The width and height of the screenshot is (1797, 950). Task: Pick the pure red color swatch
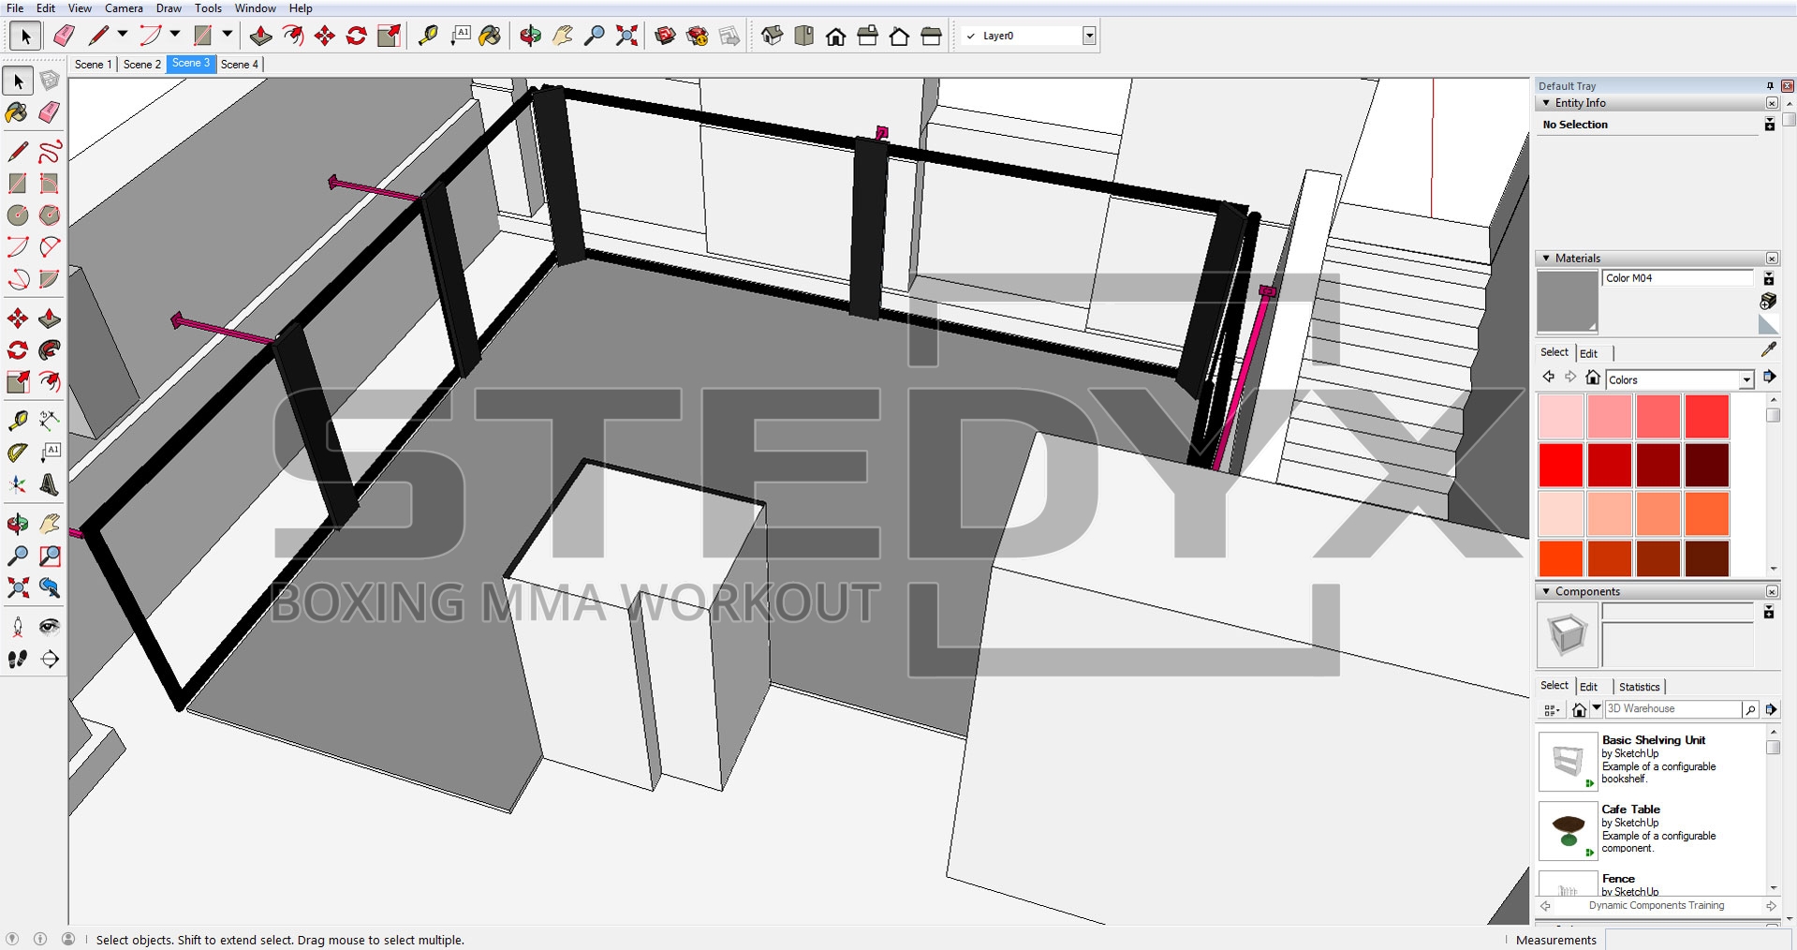(x=1561, y=466)
